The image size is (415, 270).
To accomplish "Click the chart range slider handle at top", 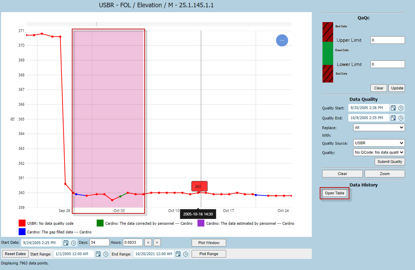I will (x=97, y=24).
